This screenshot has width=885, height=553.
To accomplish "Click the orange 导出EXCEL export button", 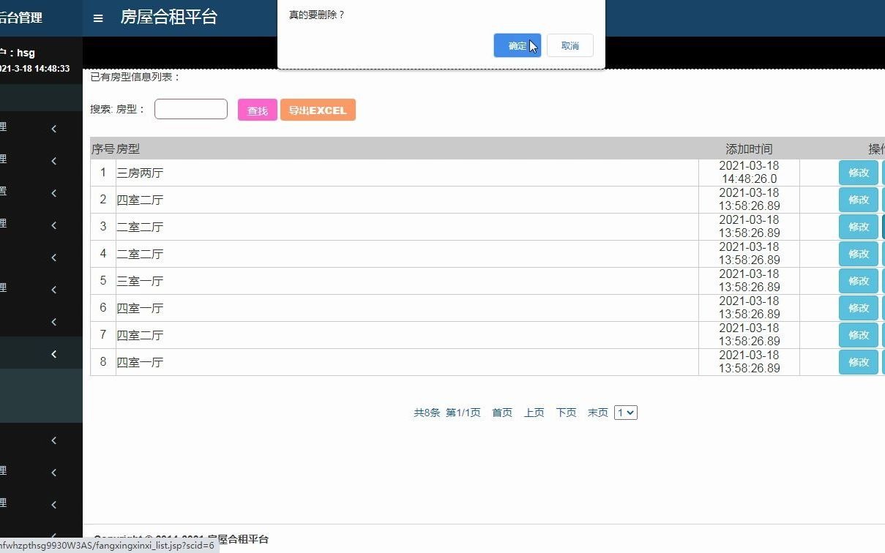I will point(318,110).
